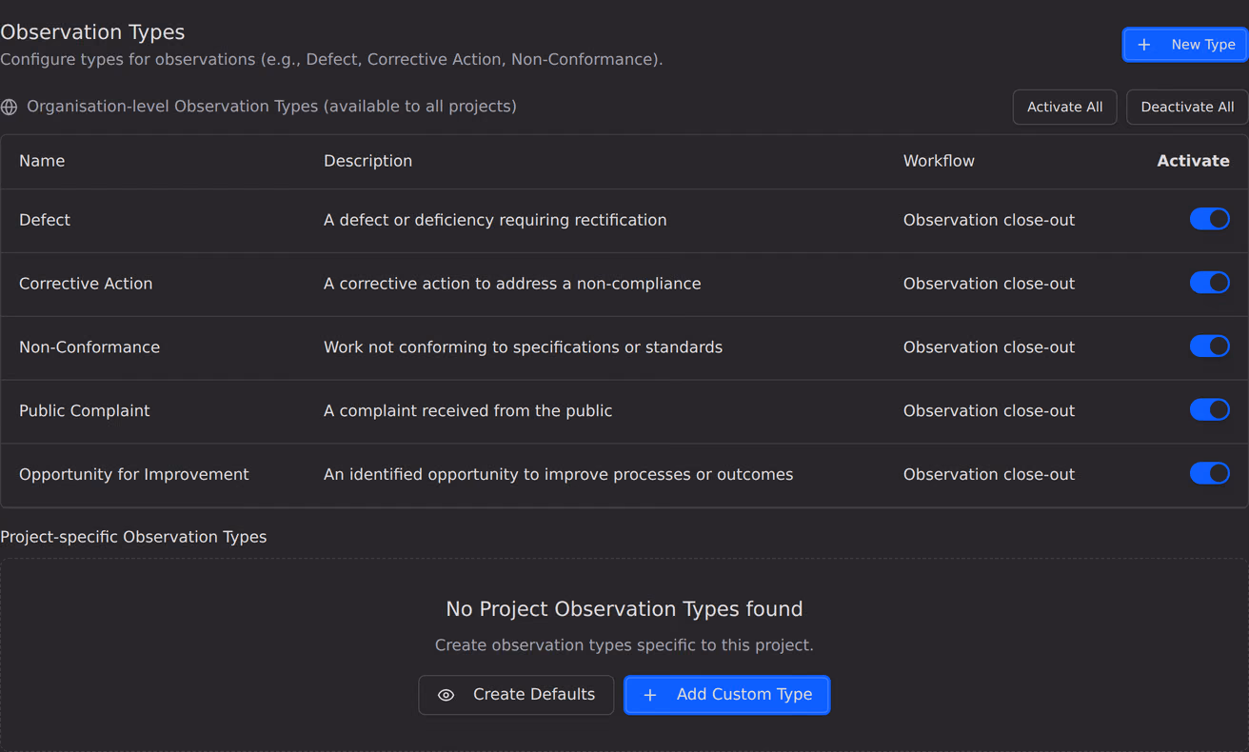Disable the Corrective Action type switch
This screenshot has width=1249, height=752.
1210,283
